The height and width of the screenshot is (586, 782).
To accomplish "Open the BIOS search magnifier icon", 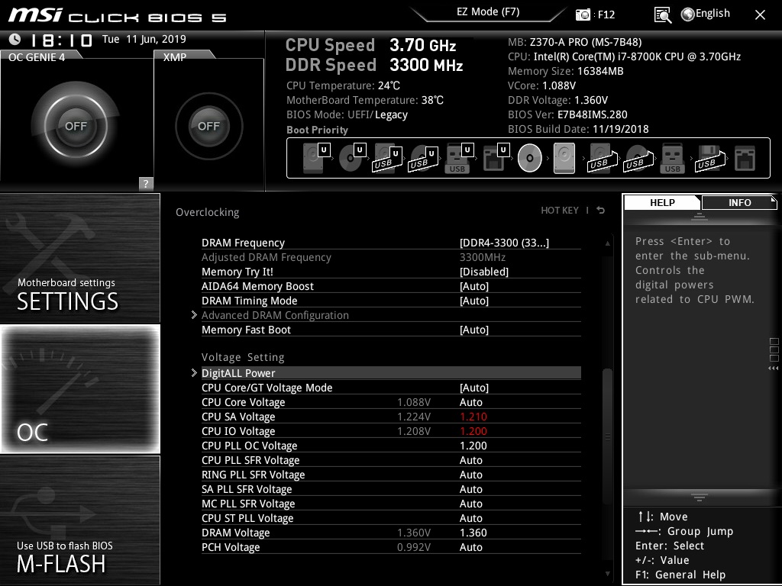I will pyautogui.click(x=662, y=15).
